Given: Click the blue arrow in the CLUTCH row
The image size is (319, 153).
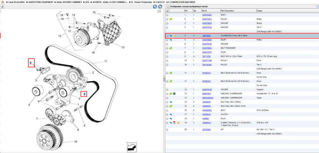Looking at the screenshot, I should (171, 114).
